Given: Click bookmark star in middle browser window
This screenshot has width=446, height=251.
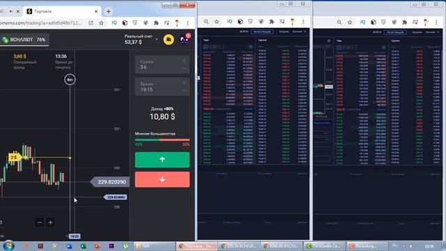Looking at the screenshot, I should [217, 22].
